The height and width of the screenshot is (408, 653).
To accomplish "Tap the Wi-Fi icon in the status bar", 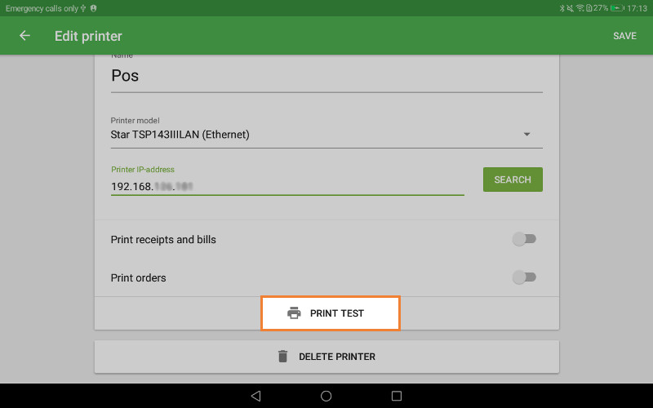I will [x=580, y=8].
